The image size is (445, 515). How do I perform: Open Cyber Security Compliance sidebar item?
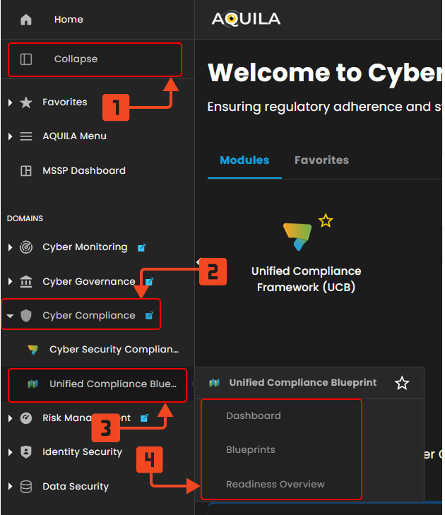click(113, 350)
